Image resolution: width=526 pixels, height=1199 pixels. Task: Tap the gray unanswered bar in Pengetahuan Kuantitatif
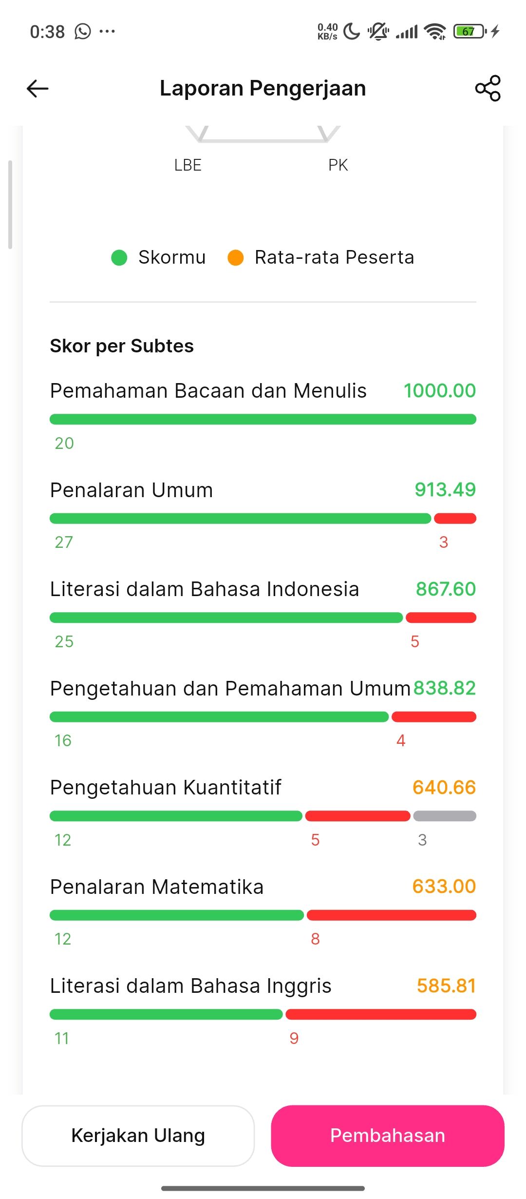point(445,816)
